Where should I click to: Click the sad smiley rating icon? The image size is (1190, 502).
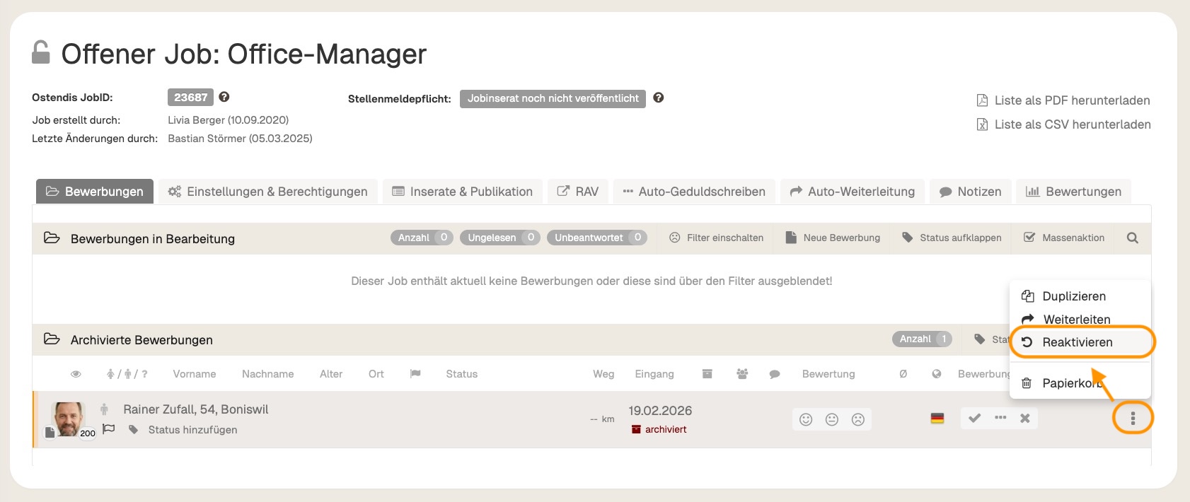click(x=858, y=419)
